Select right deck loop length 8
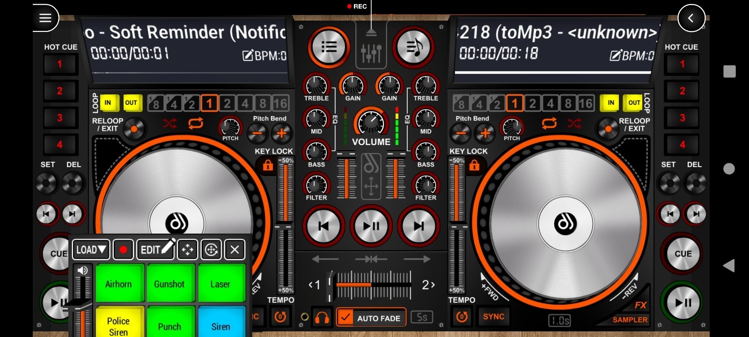749x337 pixels. [x=568, y=103]
